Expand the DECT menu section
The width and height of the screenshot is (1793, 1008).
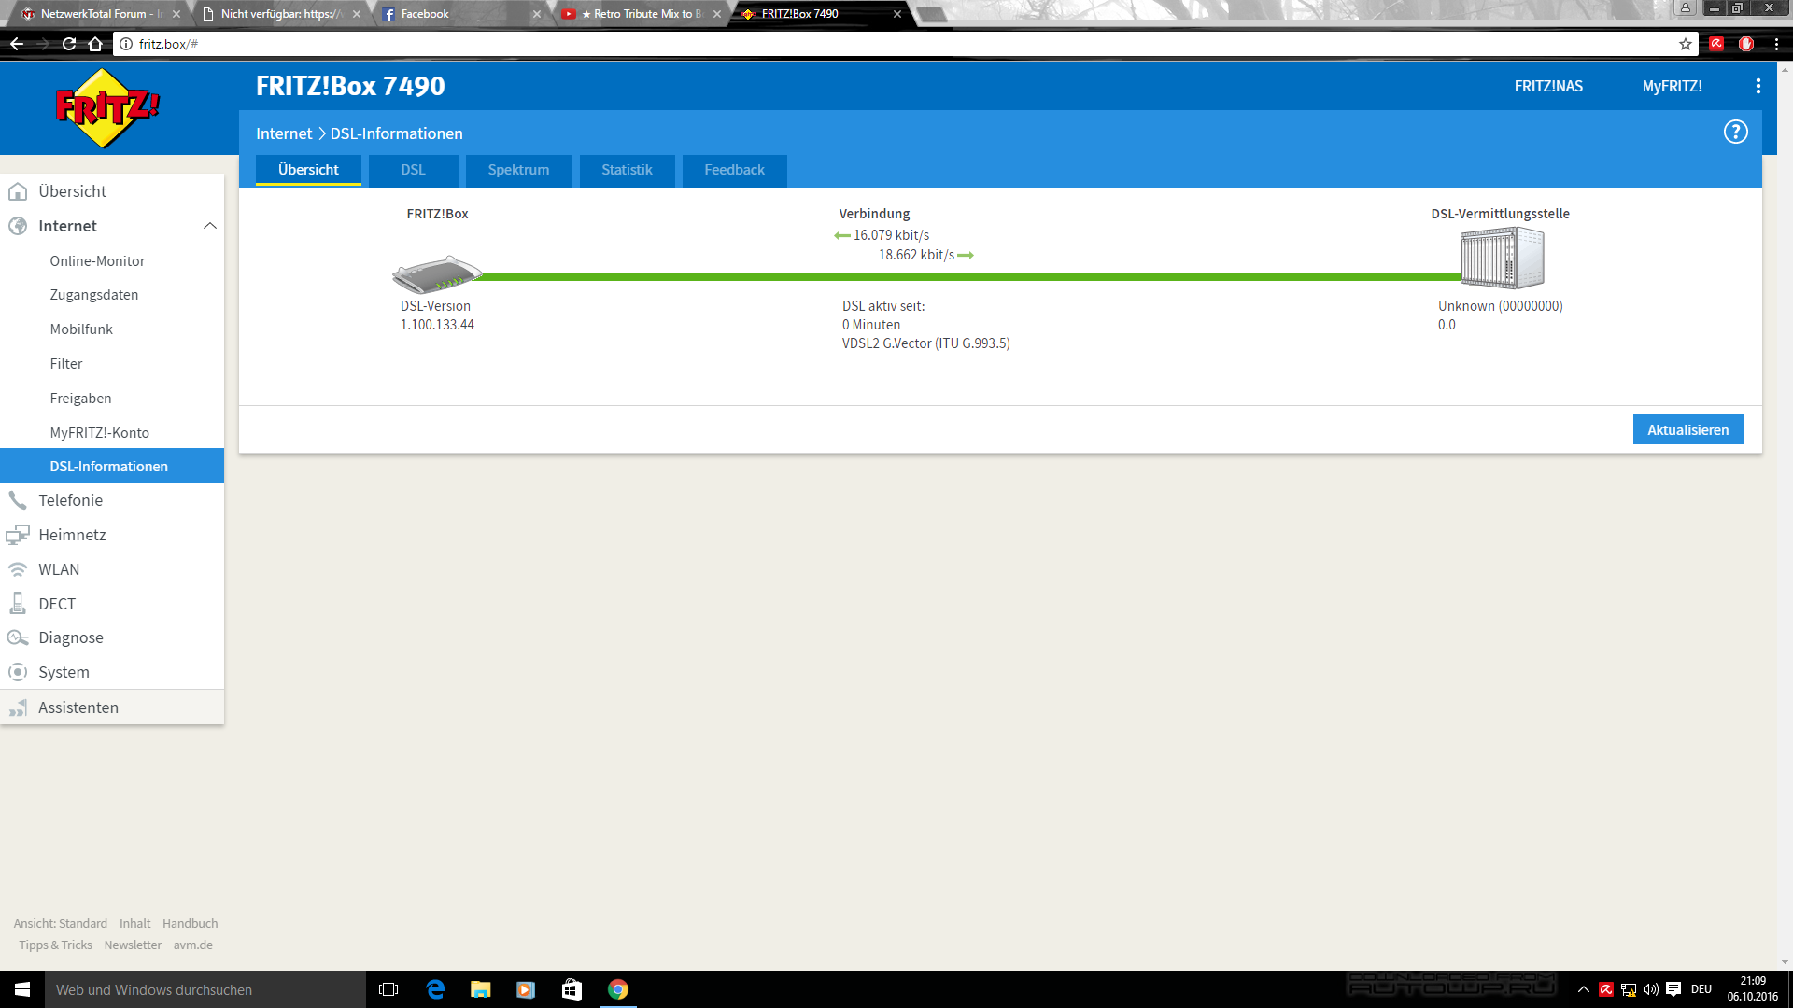[57, 604]
